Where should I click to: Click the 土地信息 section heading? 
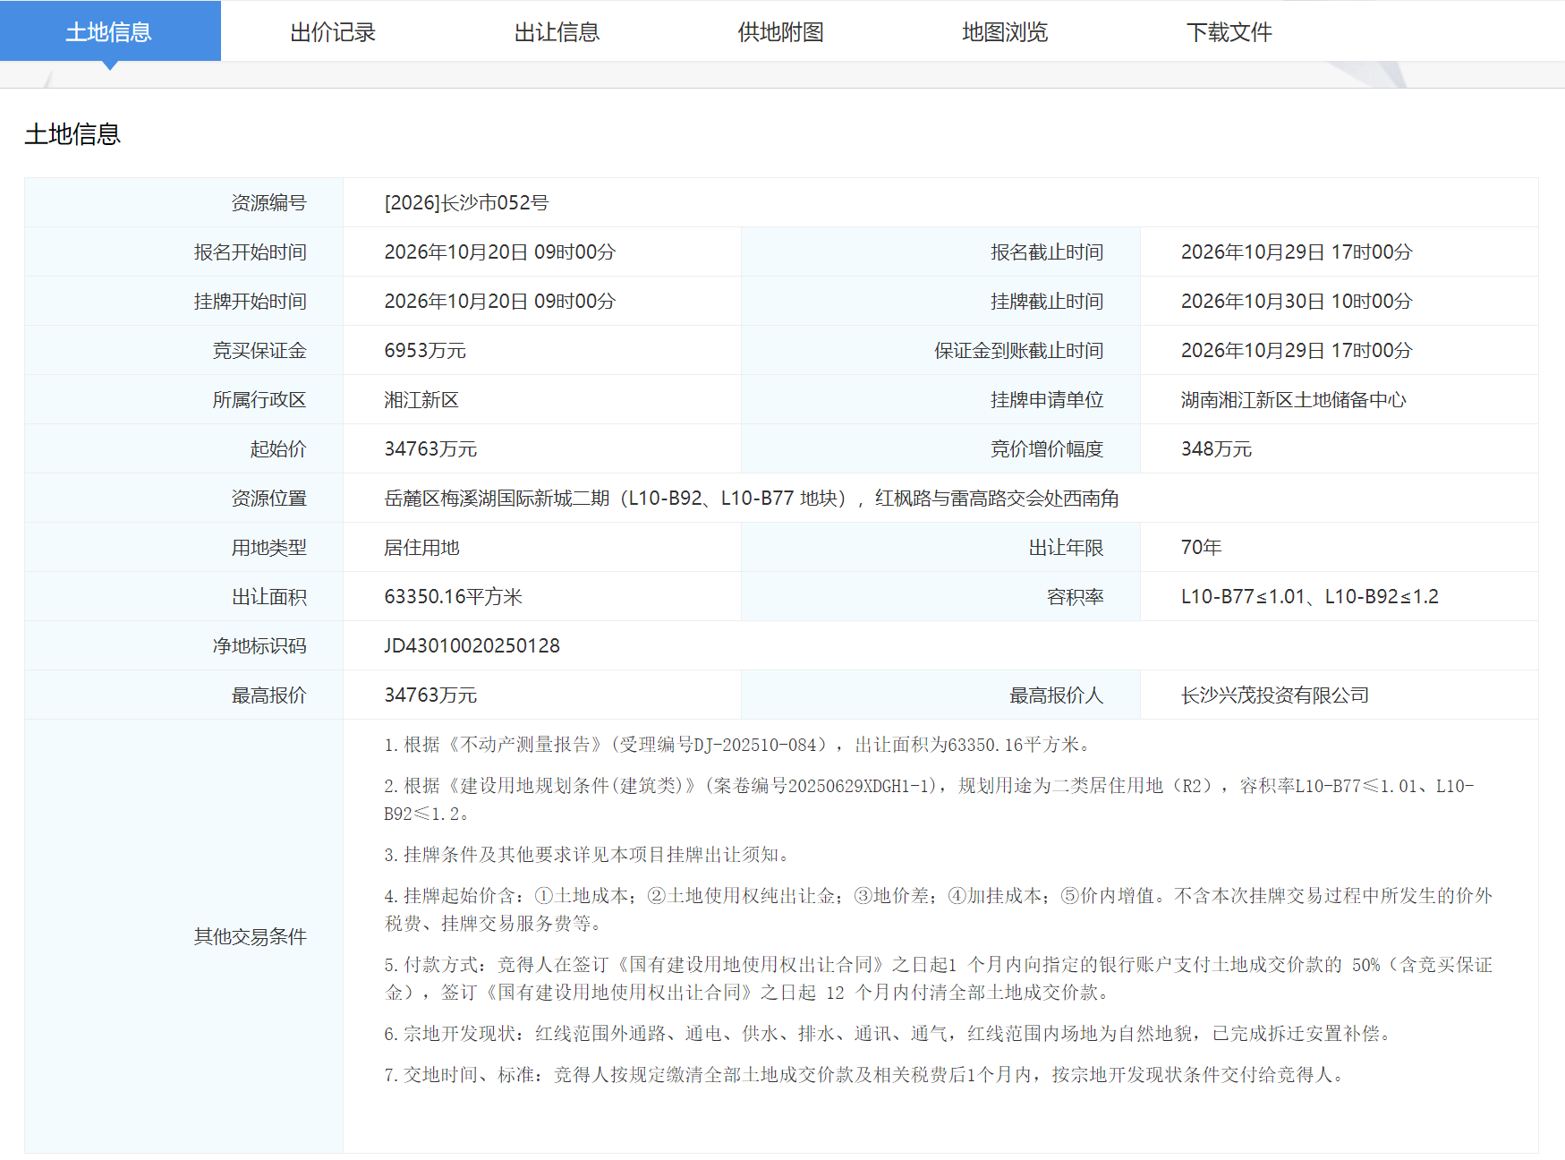pos(72,134)
